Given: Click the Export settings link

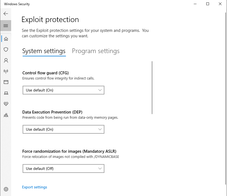Looking at the screenshot, I should point(35,187).
